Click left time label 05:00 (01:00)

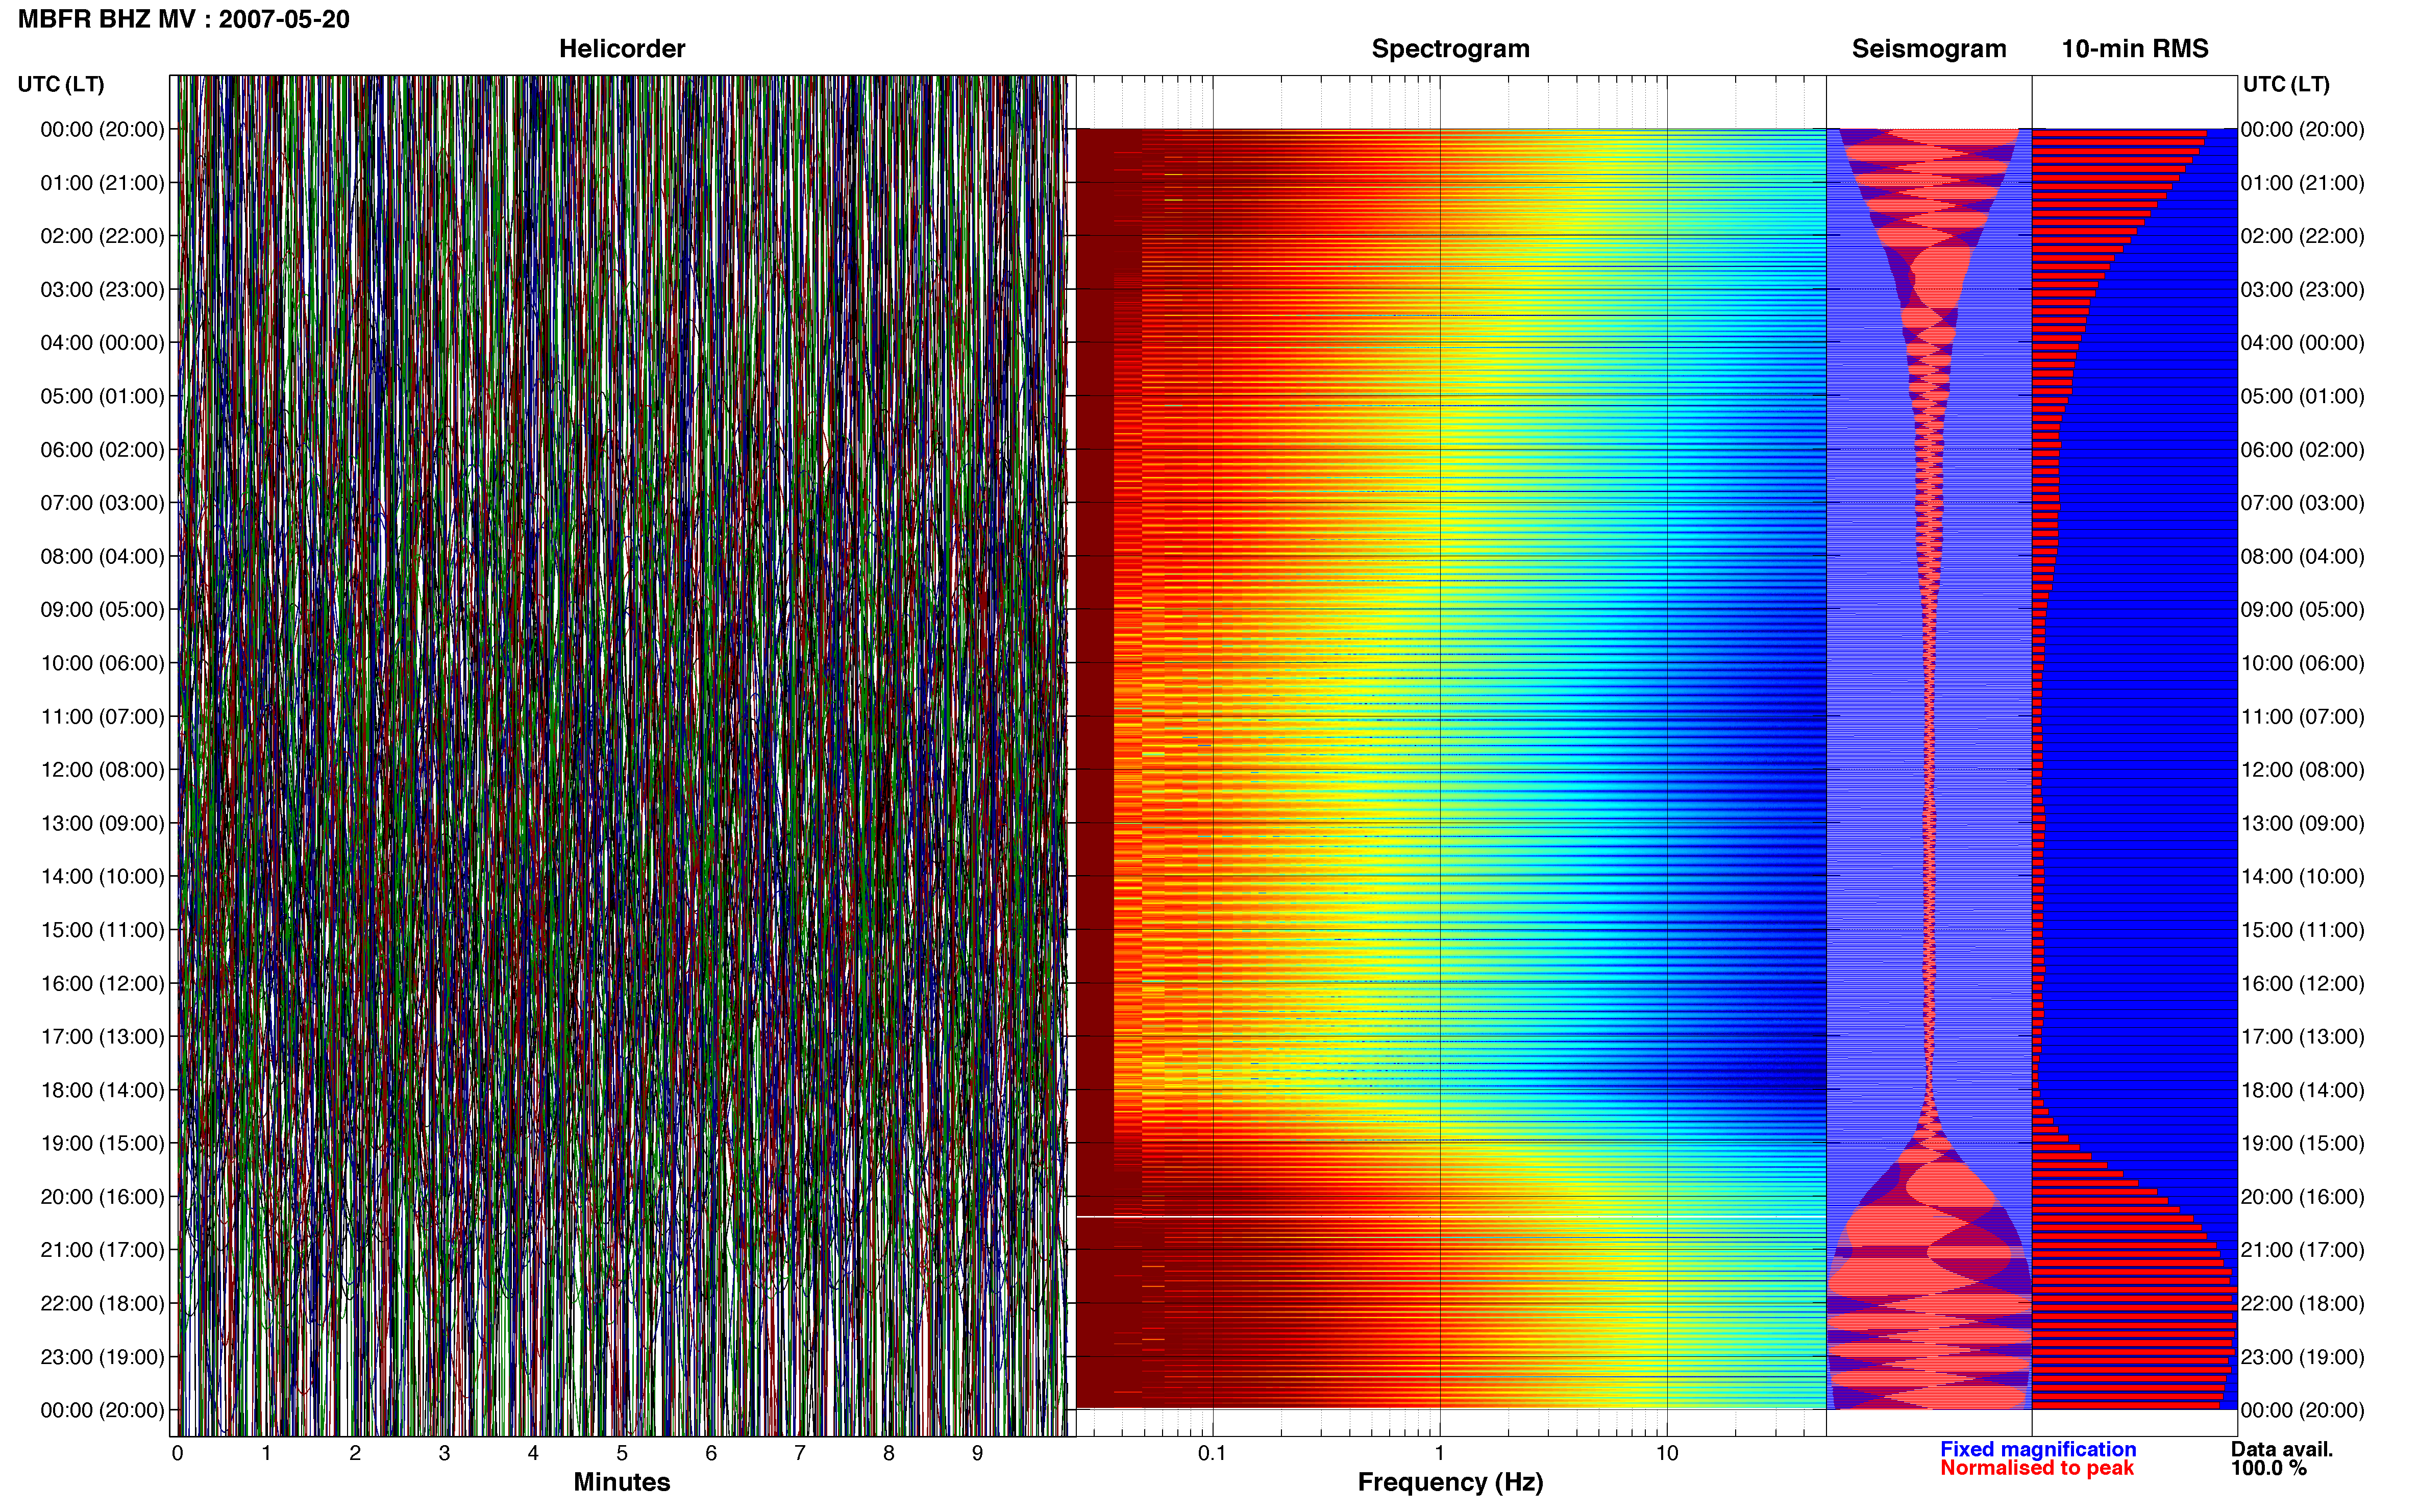click(x=102, y=396)
